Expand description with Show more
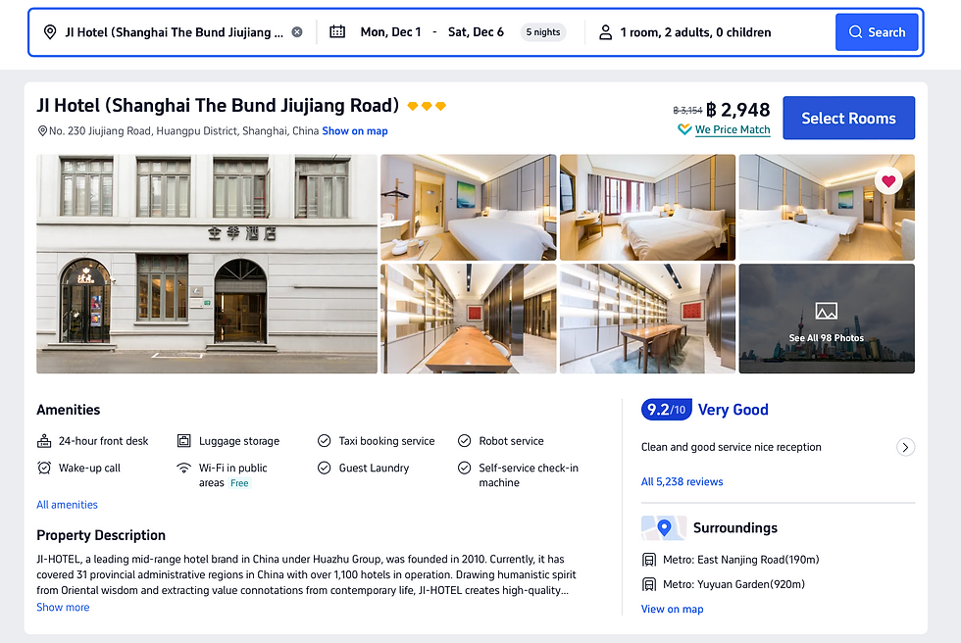 [63, 608]
